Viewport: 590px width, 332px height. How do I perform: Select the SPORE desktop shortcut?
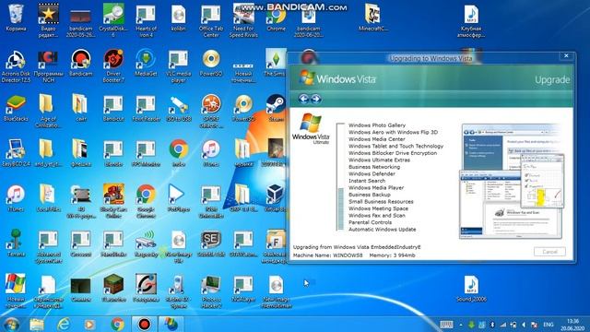(211, 111)
